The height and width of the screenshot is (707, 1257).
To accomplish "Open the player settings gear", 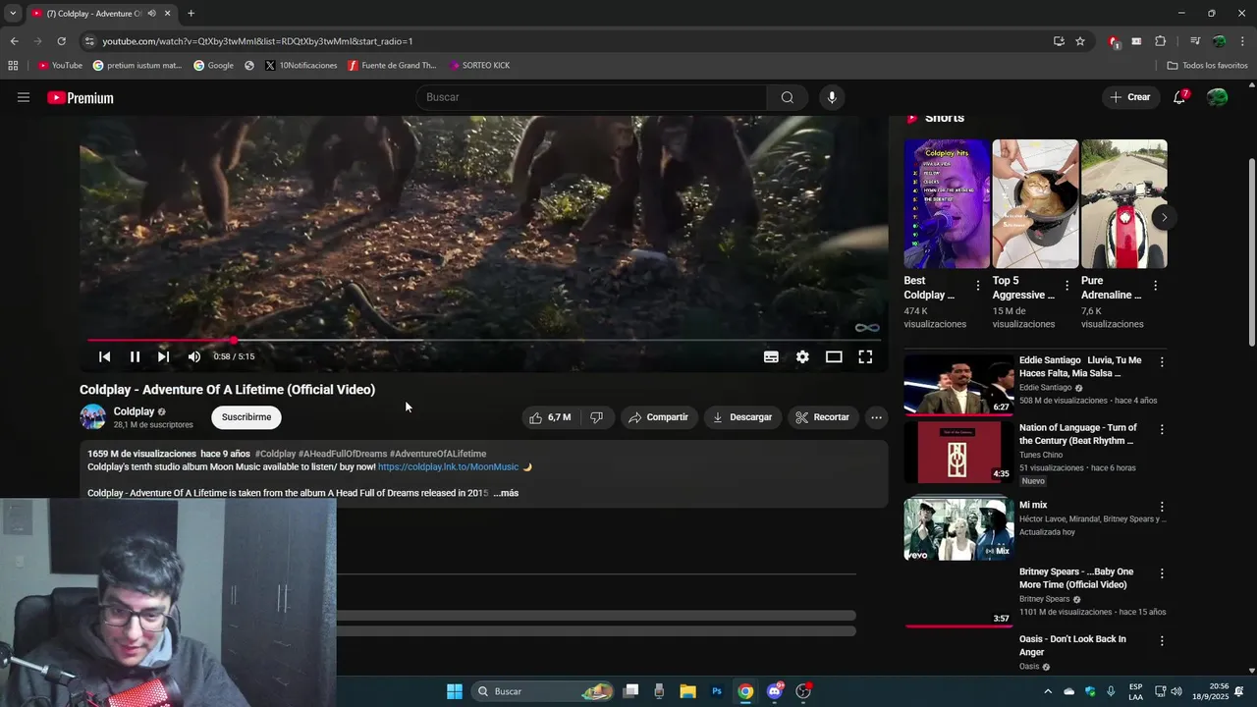I will 802,356.
